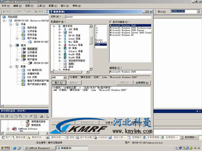Click the network view globe icon
This screenshot has width=202, height=151.
click(4, 17)
